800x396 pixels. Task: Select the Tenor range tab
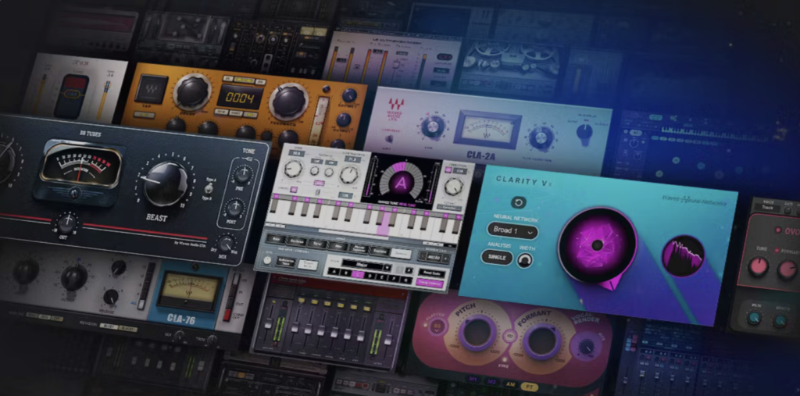(x=317, y=244)
